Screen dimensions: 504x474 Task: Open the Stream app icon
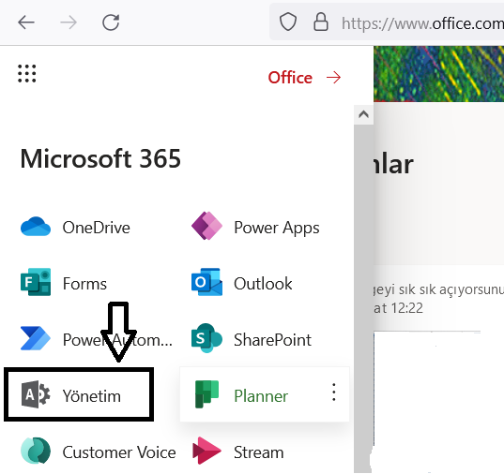(x=206, y=451)
